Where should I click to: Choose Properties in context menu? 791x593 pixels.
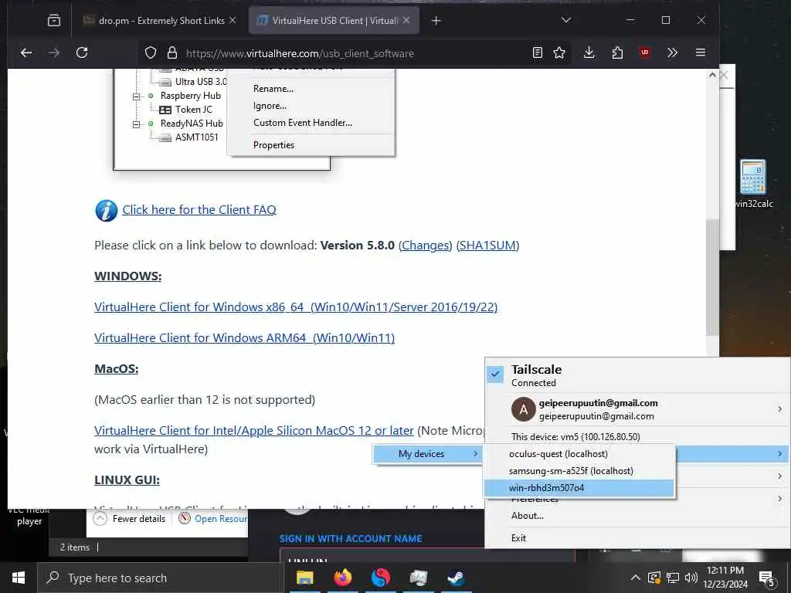274,144
